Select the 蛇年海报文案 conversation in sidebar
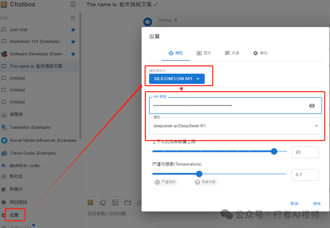 [39, 66]
